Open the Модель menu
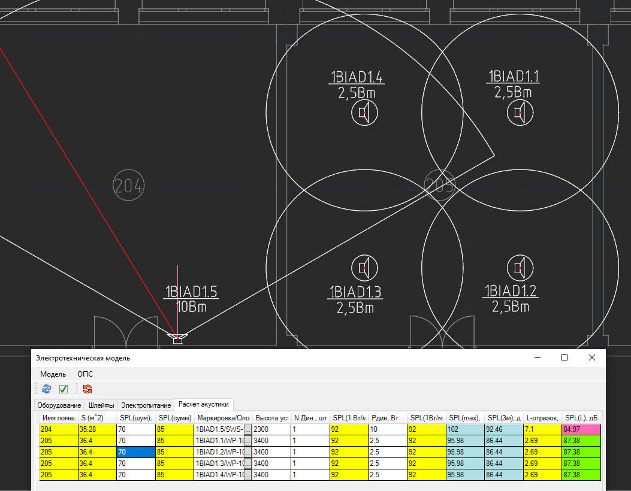The width and height of the screenshot is (631, 491). tap(52, 374)
